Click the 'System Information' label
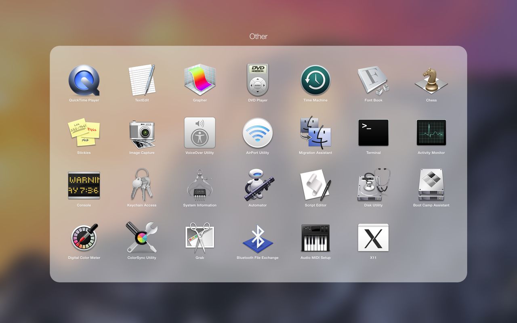Viewport: 517px width, 323px height. [200, 205]
